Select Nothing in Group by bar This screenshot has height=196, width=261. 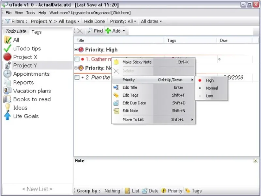point(112,191)
